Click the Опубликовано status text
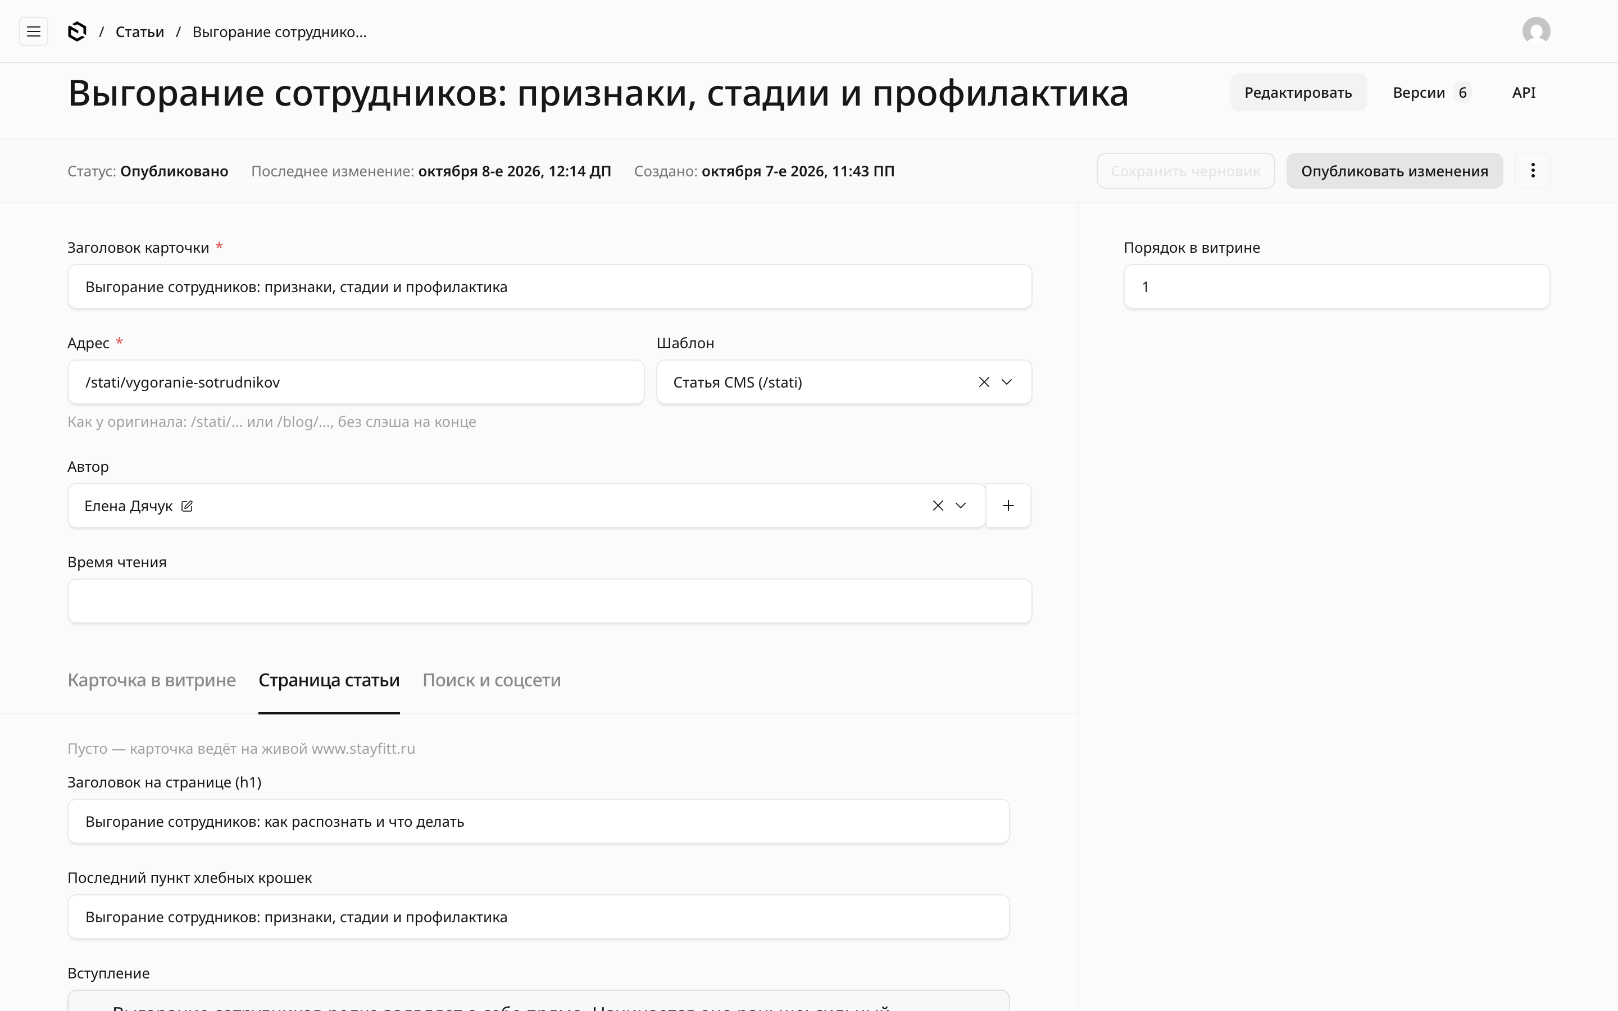Image resolution: width=1618 pixels, height=1011 pixels. click(x=174, y=171)
